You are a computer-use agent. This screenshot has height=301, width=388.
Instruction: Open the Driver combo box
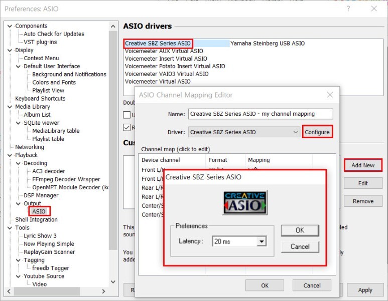(244, 132)
